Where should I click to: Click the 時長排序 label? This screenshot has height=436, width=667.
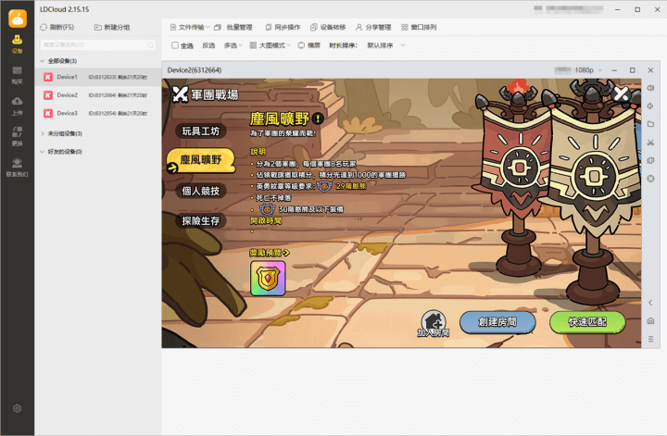[x=343, y=45]
